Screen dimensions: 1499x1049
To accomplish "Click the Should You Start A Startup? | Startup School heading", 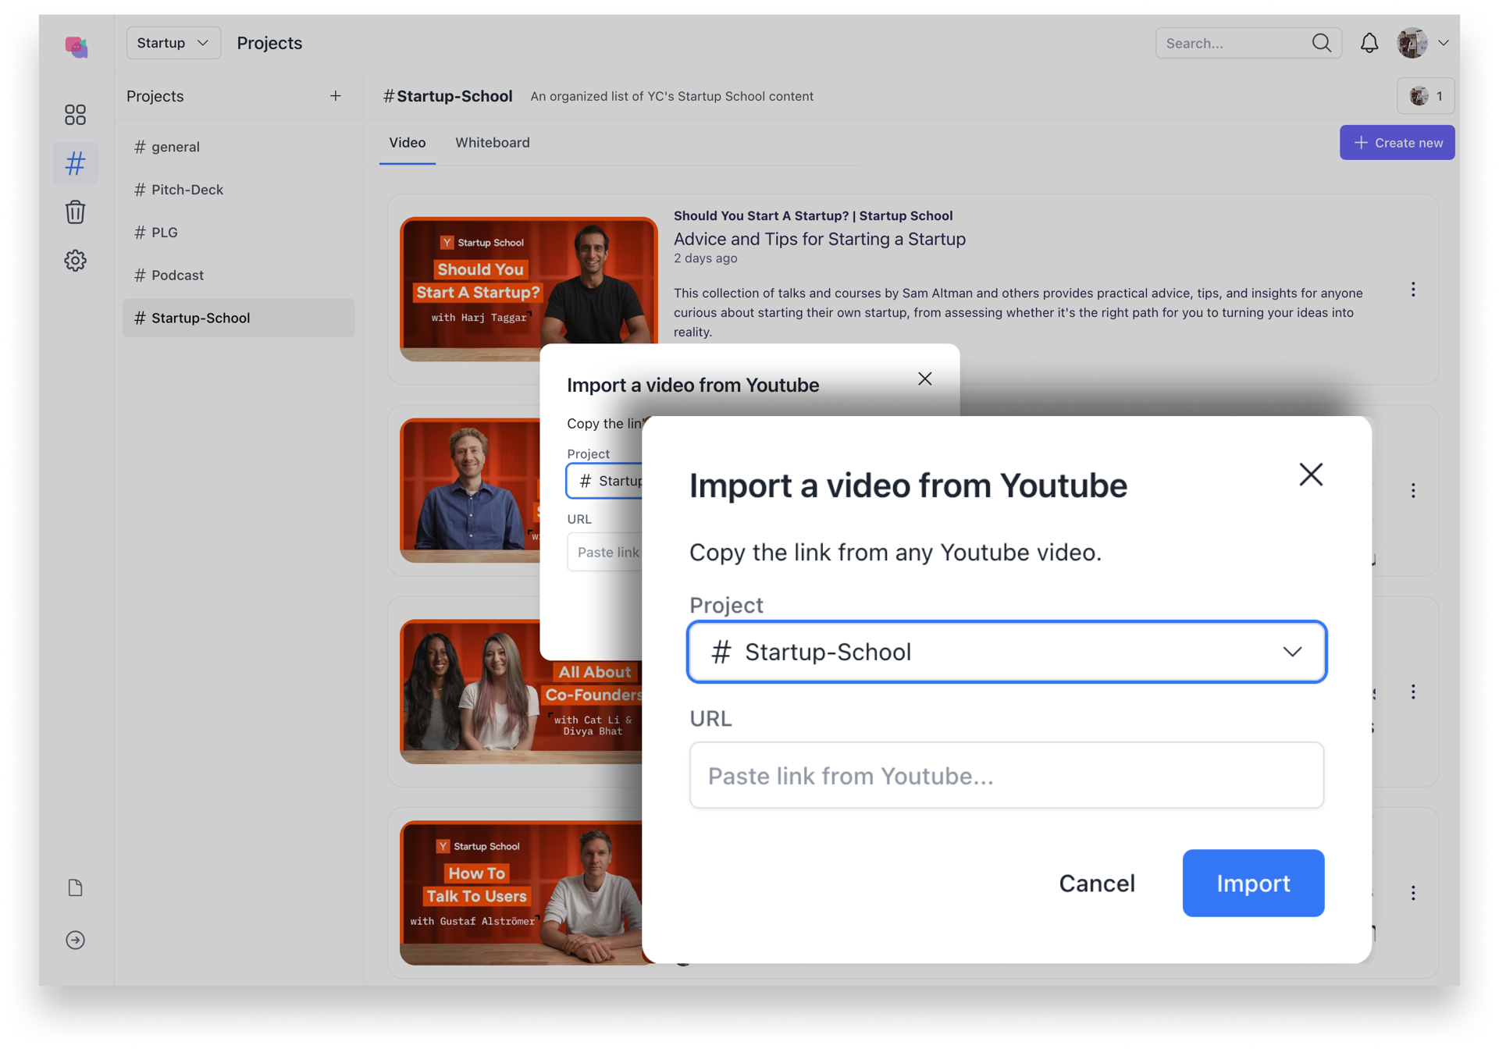I will click(813, 215).
